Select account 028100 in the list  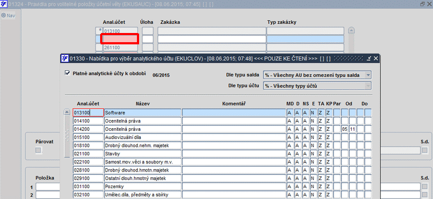tap(88, 170)
